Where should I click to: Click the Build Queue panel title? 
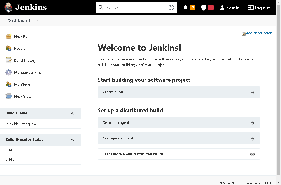click(x=16, y=113)
